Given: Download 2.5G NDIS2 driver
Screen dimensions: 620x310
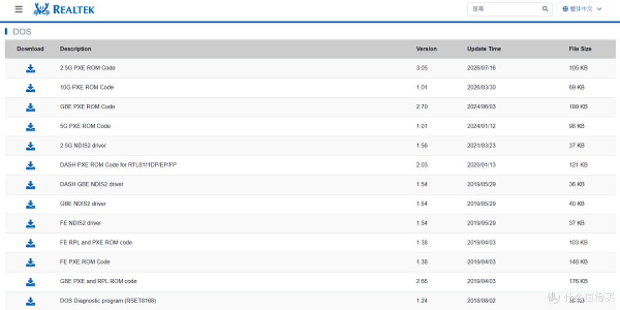Looking at the screenshot, I should point(30,146).
